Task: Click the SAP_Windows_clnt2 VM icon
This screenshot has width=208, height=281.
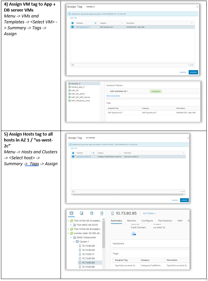Action: coord(69,101)
